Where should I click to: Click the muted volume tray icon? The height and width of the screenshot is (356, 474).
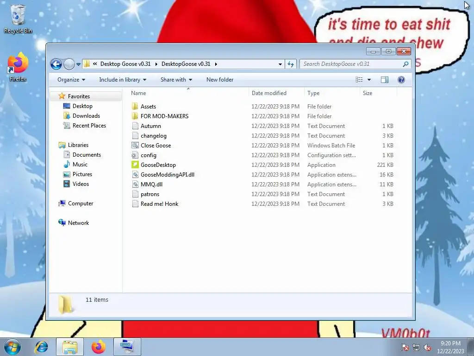point(427,347)
